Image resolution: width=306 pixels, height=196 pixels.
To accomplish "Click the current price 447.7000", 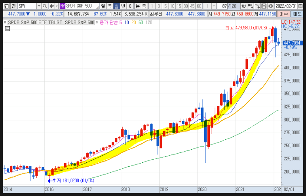I will click(x=17, y=14).
